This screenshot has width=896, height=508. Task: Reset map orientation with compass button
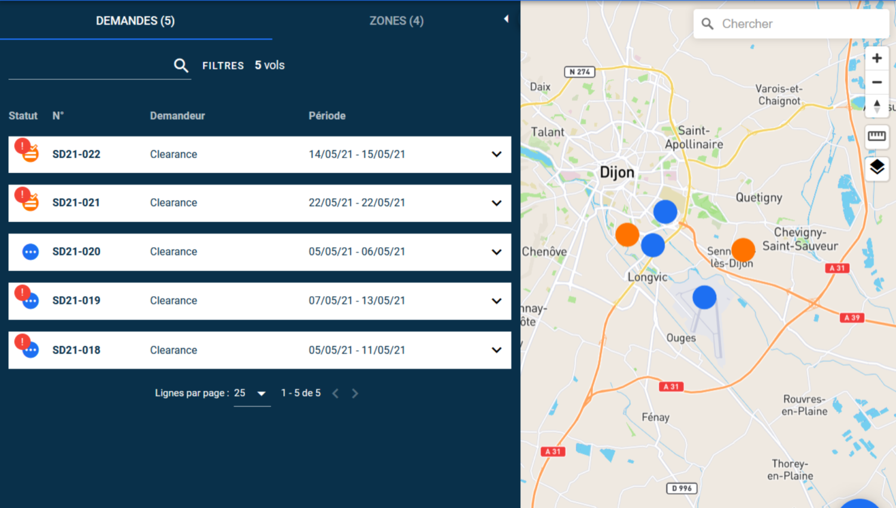(x=877, y=106)
